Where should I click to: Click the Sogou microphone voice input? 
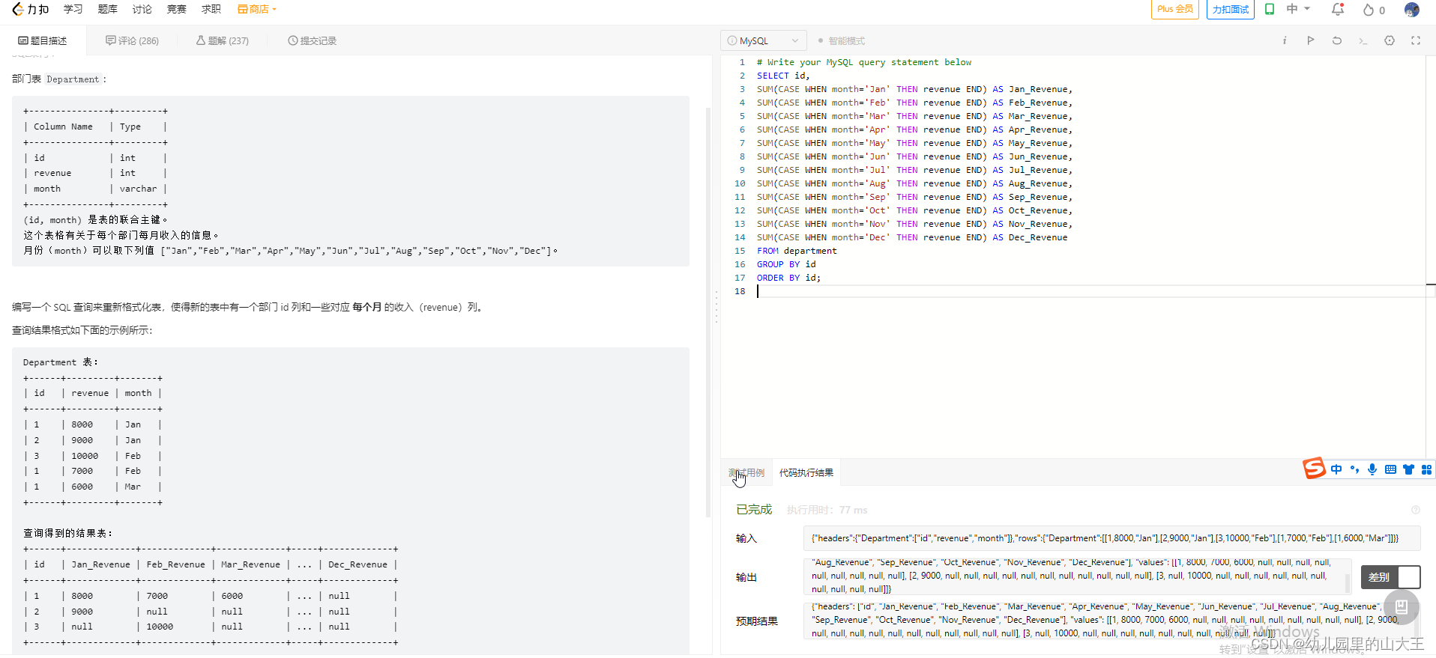pyautogui.click(x=1372, y=469)
